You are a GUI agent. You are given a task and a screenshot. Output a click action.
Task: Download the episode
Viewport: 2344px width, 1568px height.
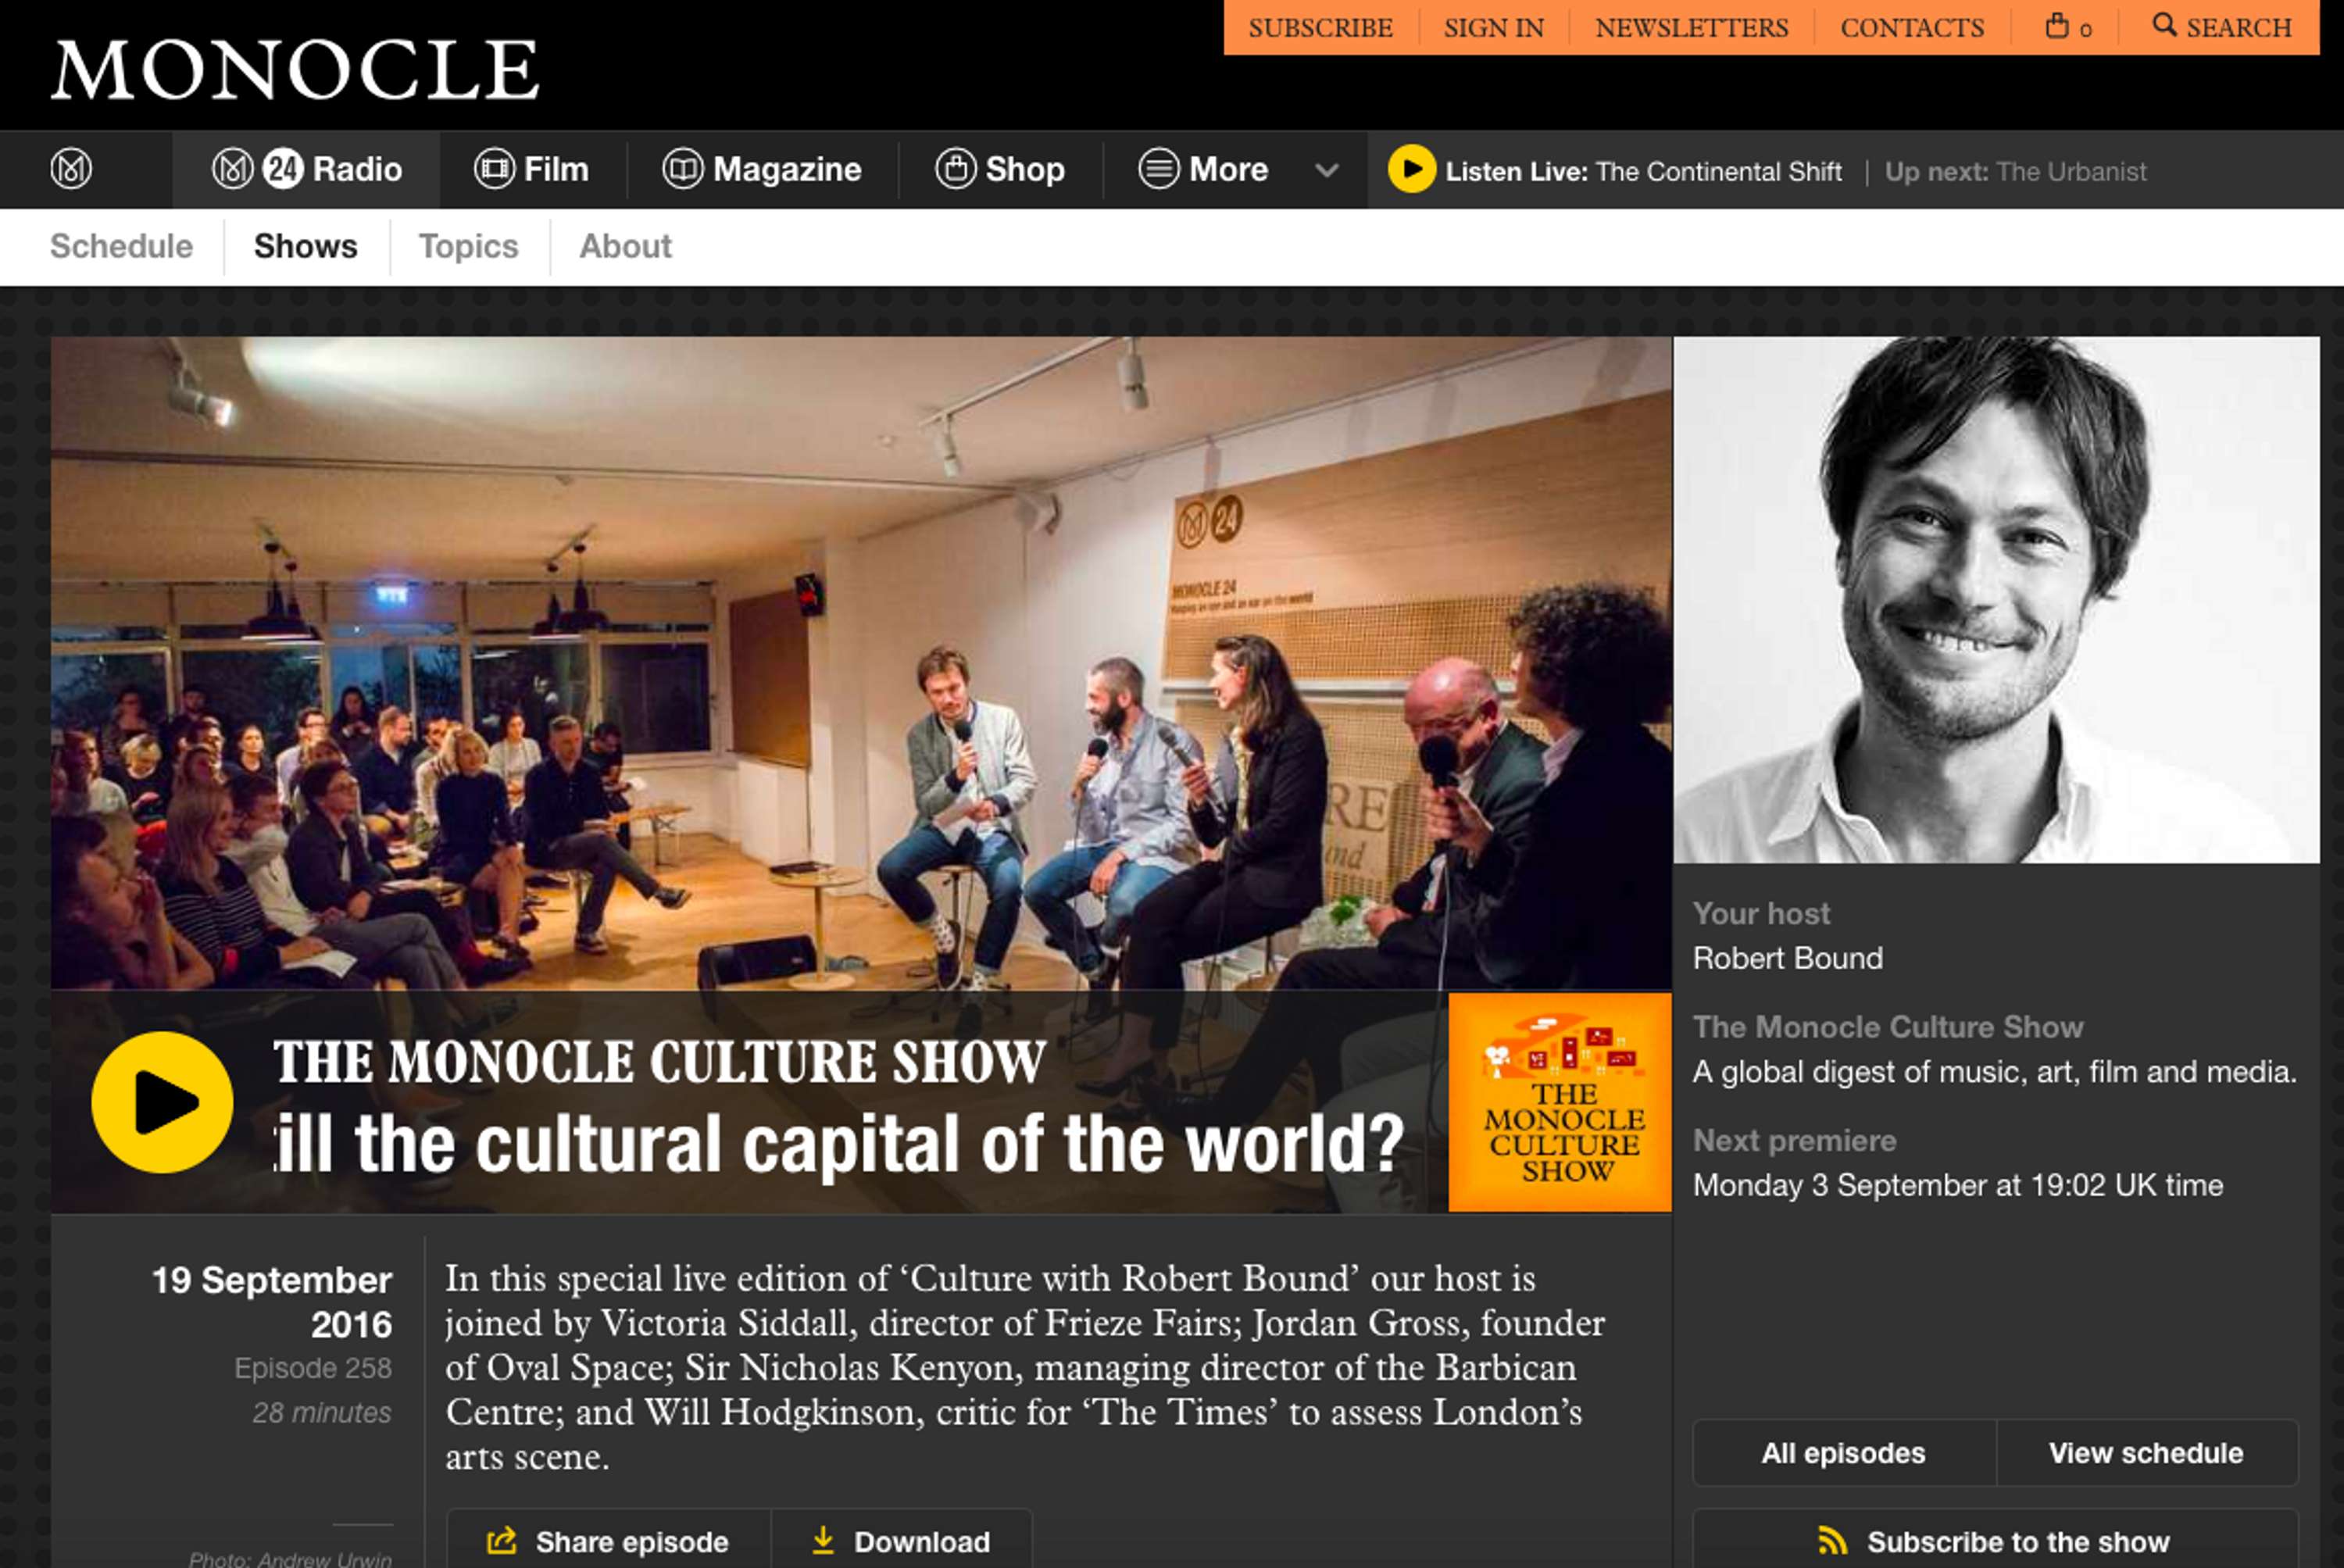[x=901, y=1540]
